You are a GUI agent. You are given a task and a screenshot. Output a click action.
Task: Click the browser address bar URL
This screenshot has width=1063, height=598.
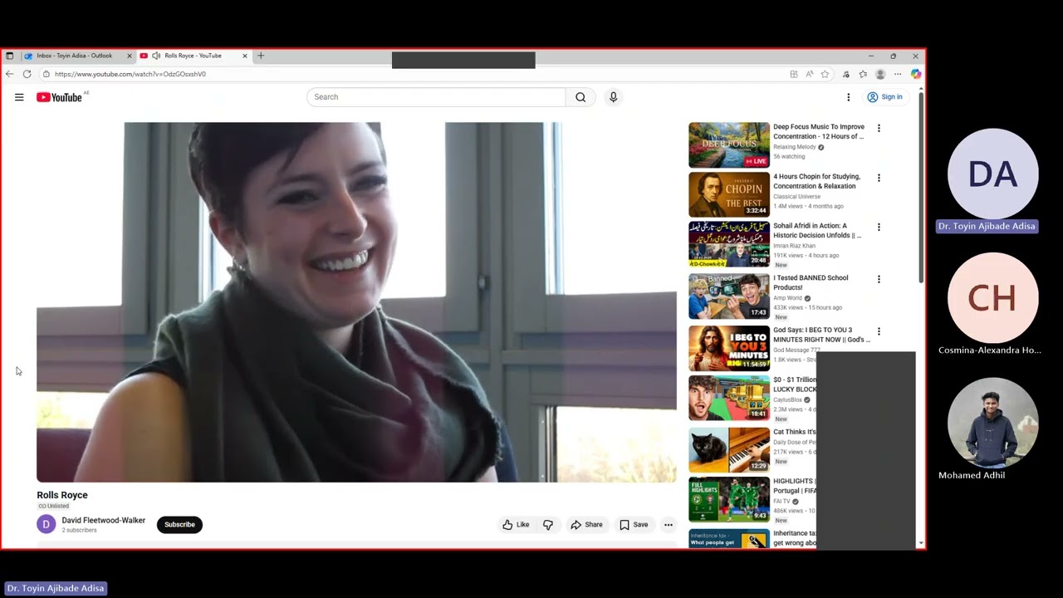[130, 74]
